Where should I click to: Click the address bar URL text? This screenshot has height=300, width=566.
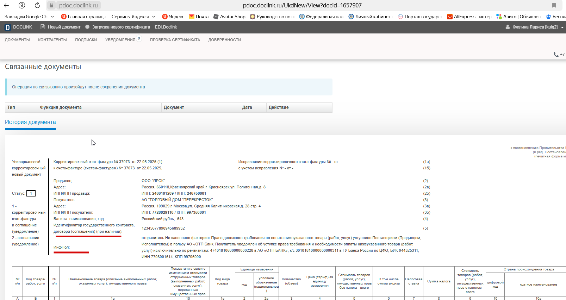[x=302, y=5]
